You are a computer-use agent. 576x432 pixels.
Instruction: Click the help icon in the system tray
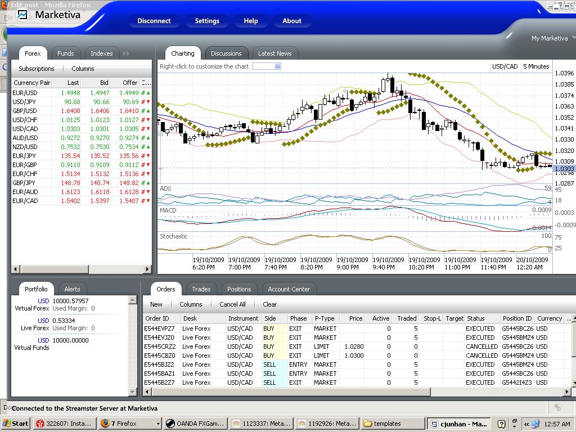pyautogui.click(x=501, y=424)
